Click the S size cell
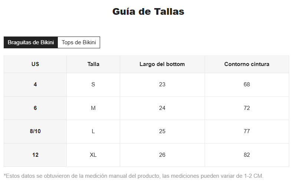 pos(93,84)
